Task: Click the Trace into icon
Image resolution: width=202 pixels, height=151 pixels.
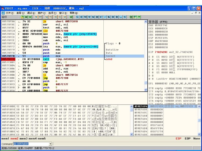Action: point(56,17)
